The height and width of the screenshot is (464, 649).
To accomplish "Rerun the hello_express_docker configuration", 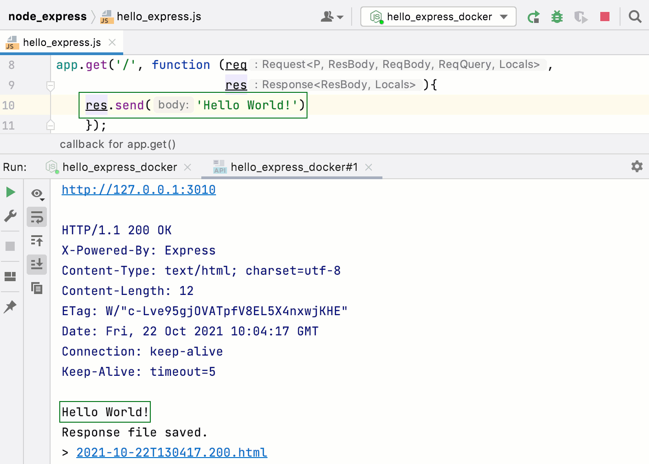I will (534, 17).
